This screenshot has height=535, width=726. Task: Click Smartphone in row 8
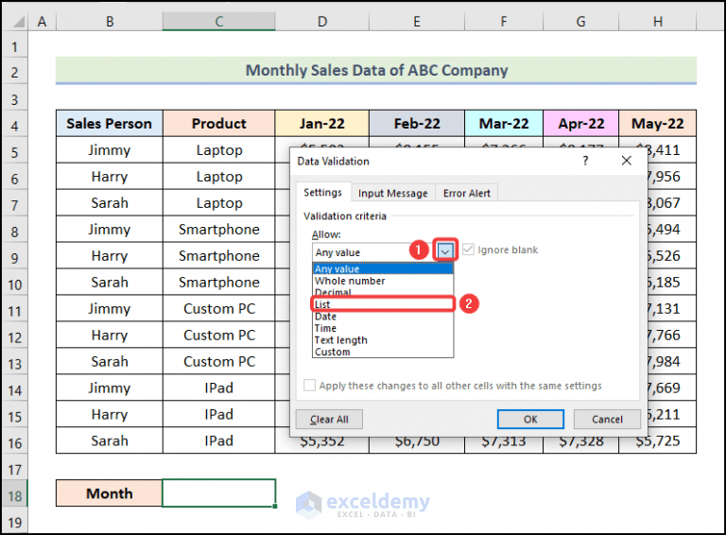(219, 229)
